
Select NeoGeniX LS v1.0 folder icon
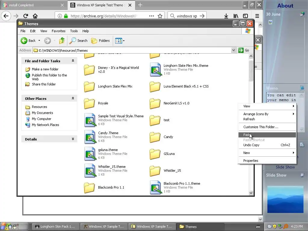tap(155, 103)
